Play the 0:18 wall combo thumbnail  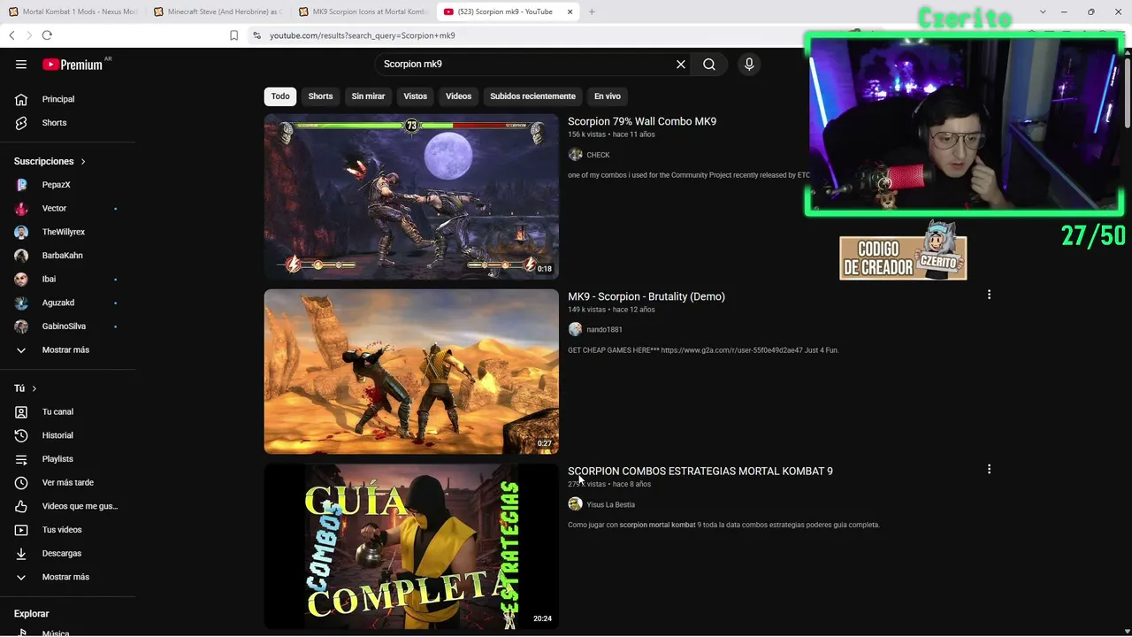click(411, 196)
